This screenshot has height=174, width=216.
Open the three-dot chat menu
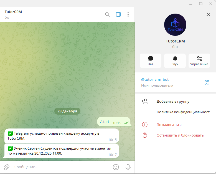tap(128, 14)
